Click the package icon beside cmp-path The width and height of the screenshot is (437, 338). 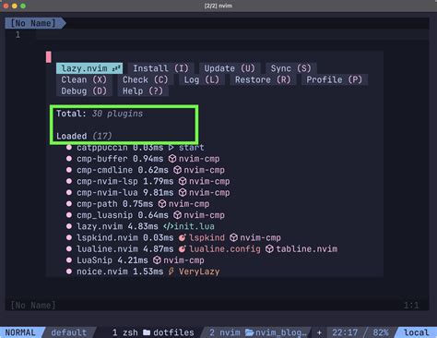(x=162, y=204)
